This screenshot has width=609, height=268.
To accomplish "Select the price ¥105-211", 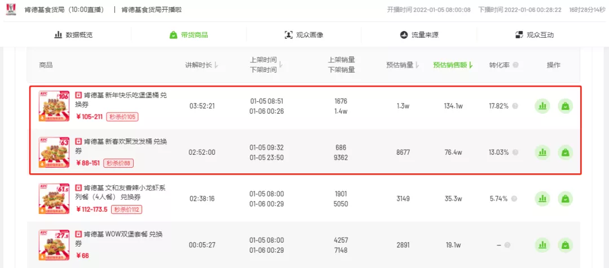I will pos(90,117).
